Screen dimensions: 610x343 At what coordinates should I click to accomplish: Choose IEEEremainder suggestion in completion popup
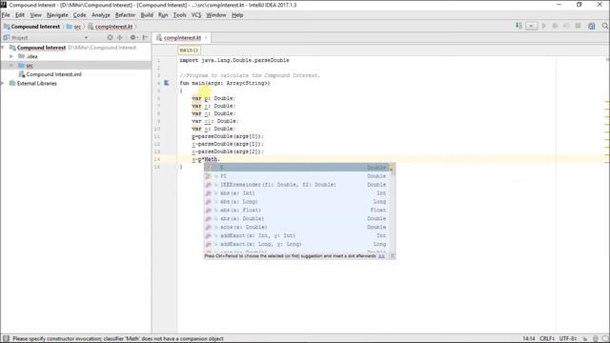pos(296,185)
